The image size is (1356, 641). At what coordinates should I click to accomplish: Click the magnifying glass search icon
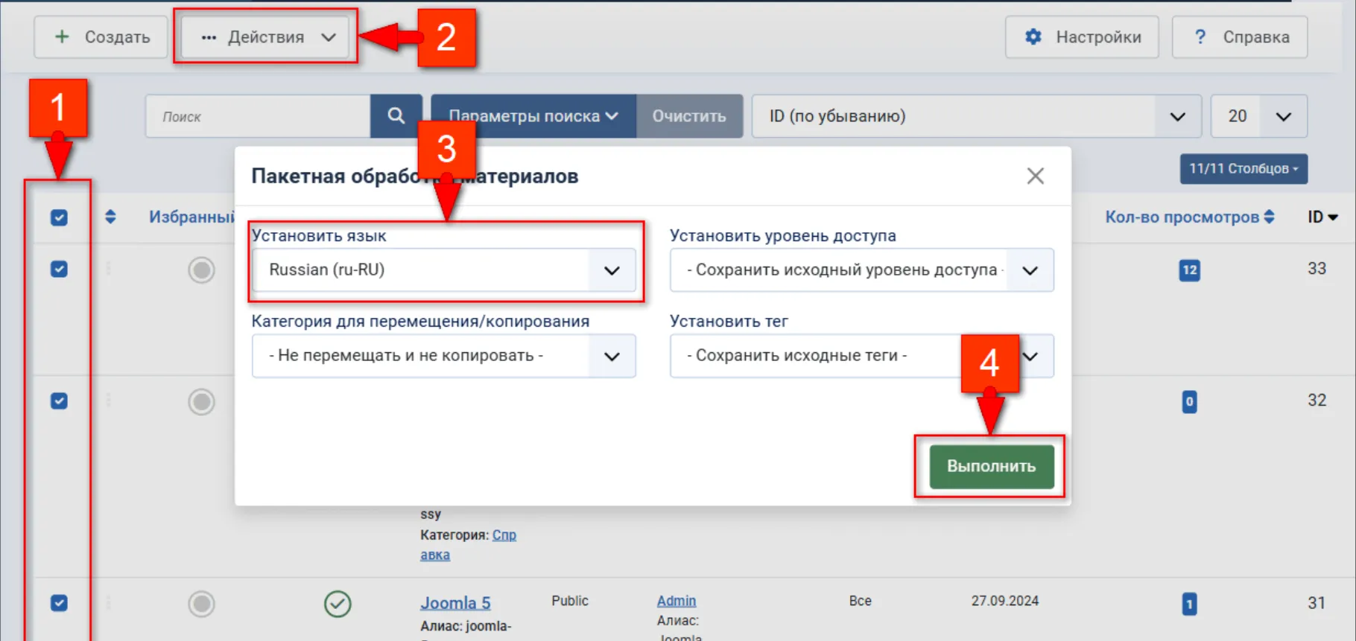coord(396,116)
